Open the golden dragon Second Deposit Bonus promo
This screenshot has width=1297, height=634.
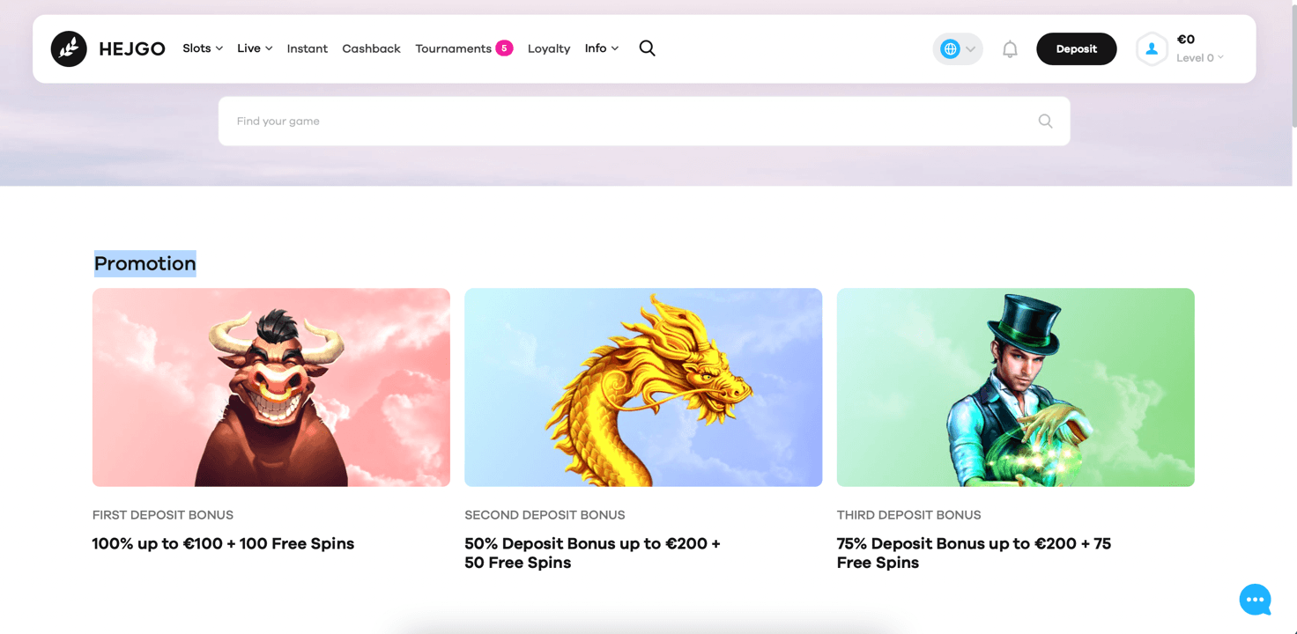642,387
